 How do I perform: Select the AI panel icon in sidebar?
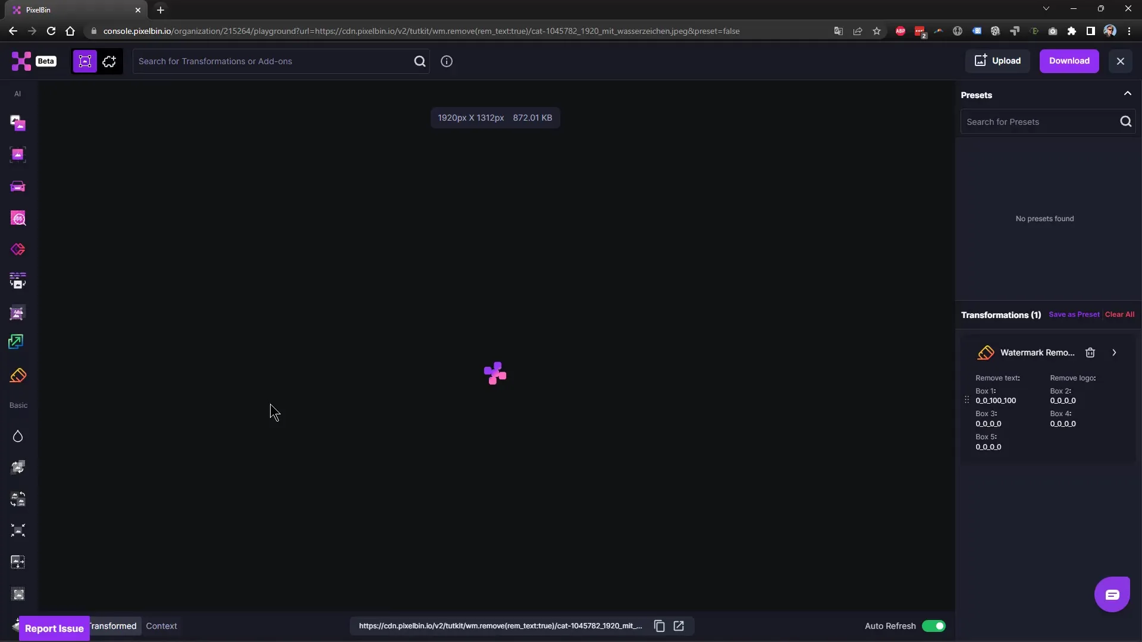(x=17, y=93)
